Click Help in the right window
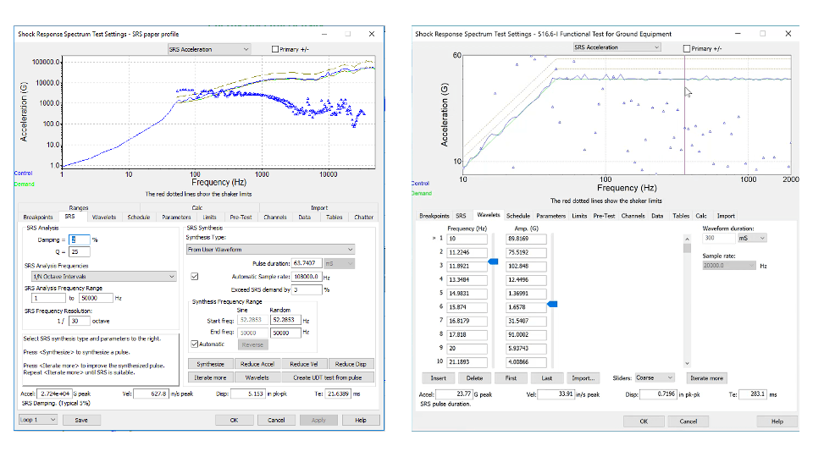The height and width of the screenshot is (457, 813). (x=777, y=421)
